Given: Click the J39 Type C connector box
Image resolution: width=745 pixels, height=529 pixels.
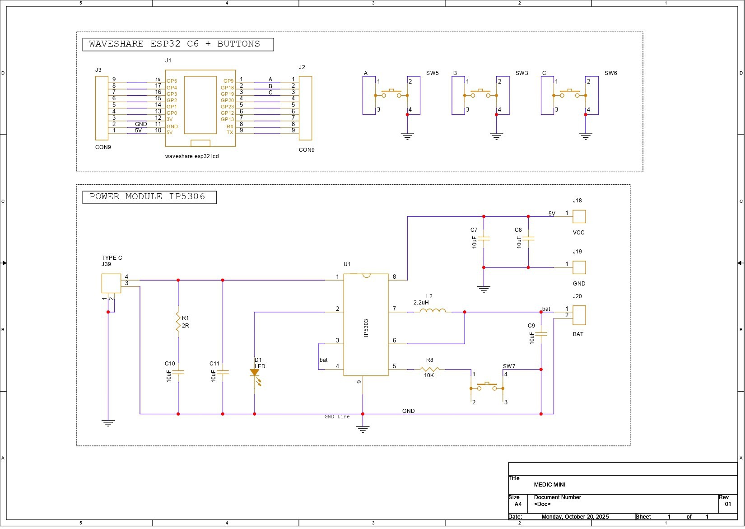Looking at the screenshot, I should (111, 283).
